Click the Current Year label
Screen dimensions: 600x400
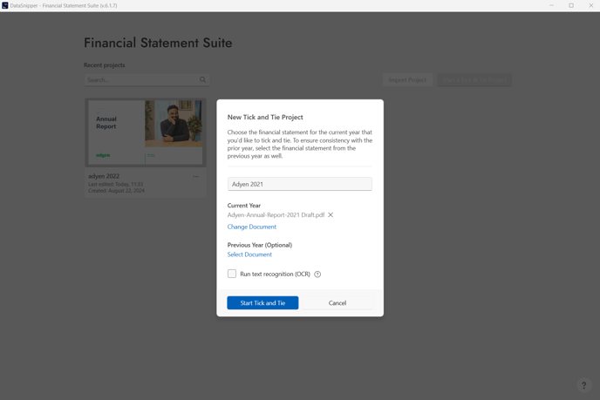point(244,206)
